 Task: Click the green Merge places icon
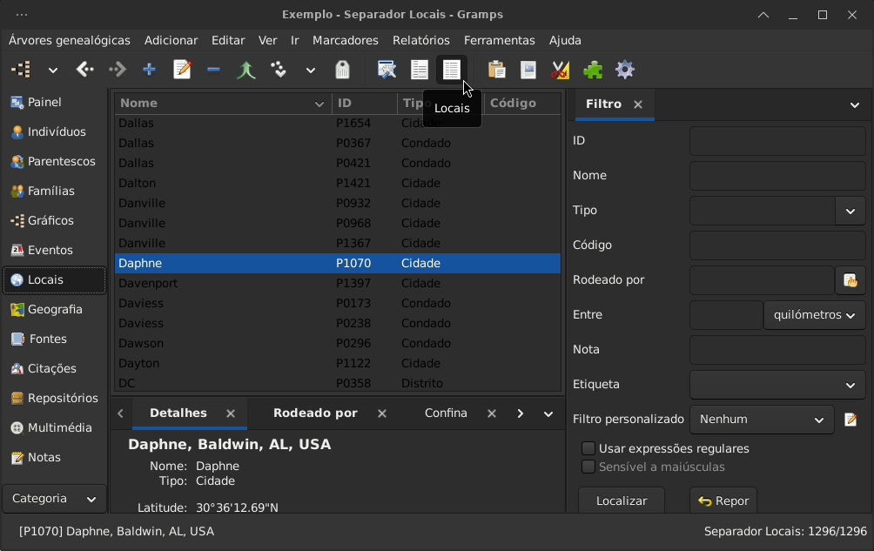245,70
